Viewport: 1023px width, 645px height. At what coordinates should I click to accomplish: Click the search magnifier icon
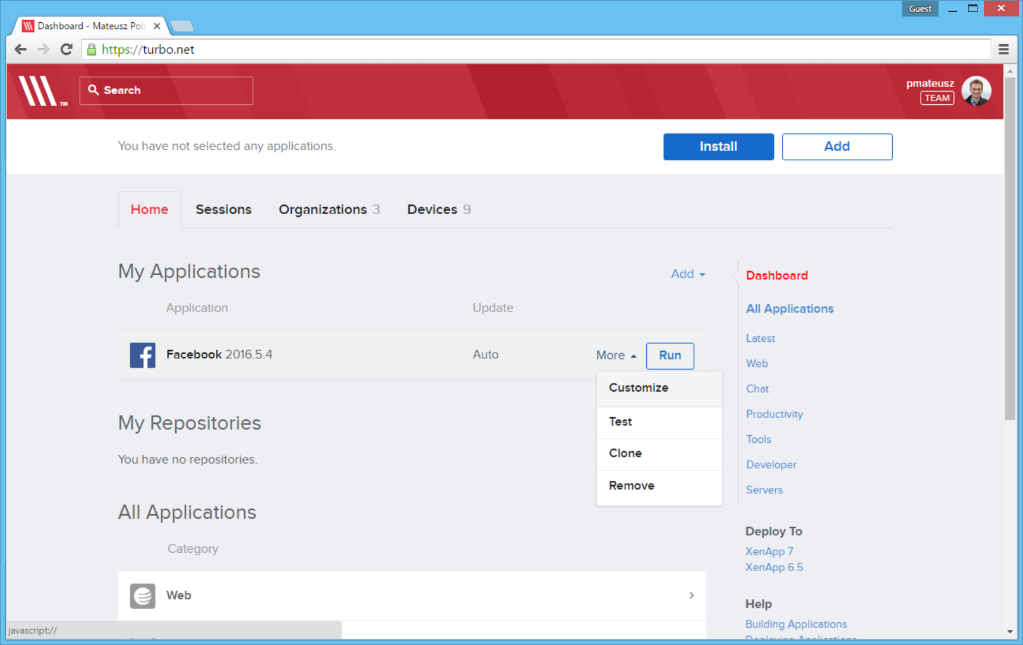point(94,90)
